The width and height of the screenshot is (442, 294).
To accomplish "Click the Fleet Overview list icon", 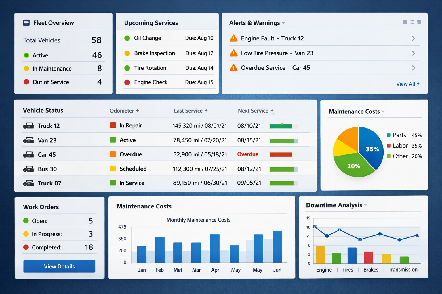I will pos(26,23).
